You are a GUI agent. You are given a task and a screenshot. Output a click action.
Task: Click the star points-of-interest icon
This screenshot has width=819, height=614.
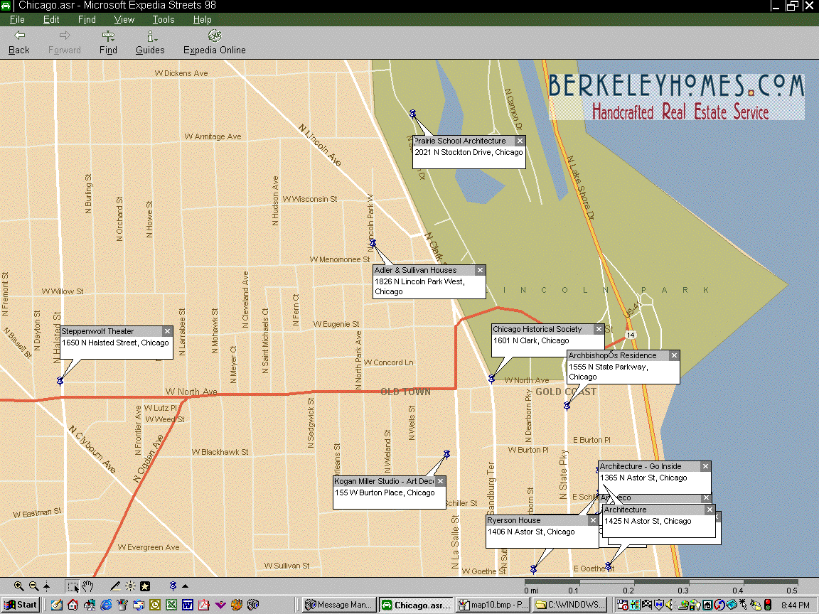(x=145, y=586)
